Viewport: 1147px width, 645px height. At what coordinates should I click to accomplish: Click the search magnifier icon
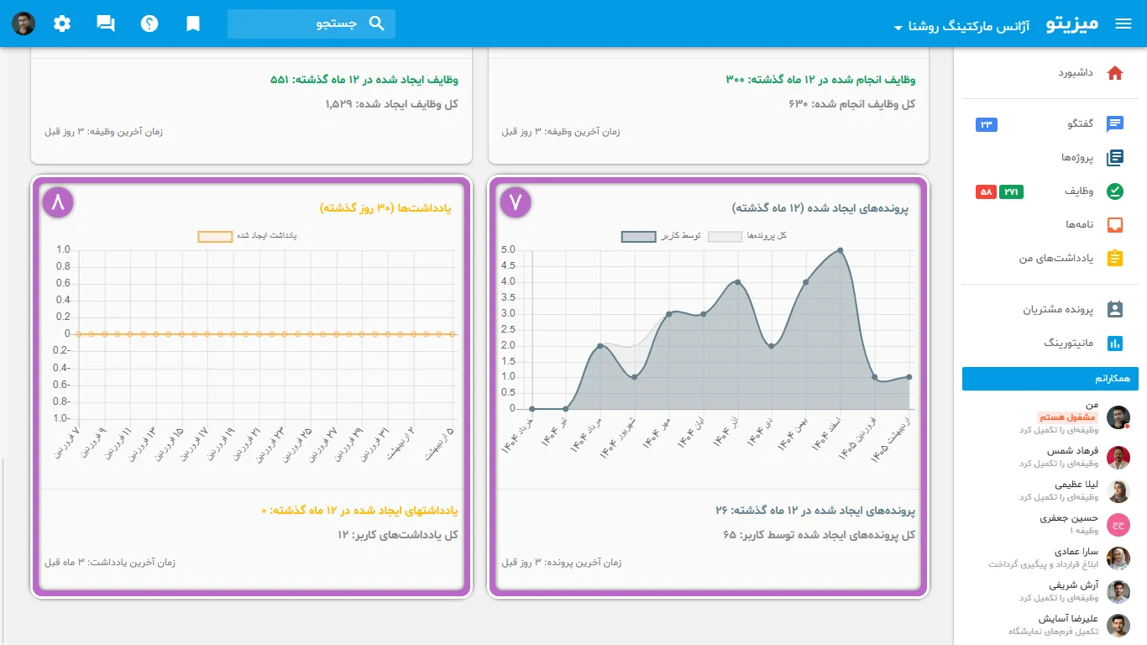click(x=376, y=24)
